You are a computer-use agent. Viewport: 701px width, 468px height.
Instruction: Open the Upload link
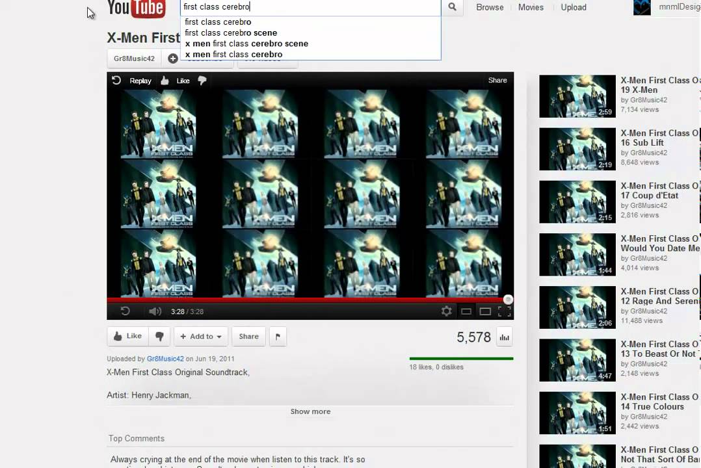[x=574, y=7]
